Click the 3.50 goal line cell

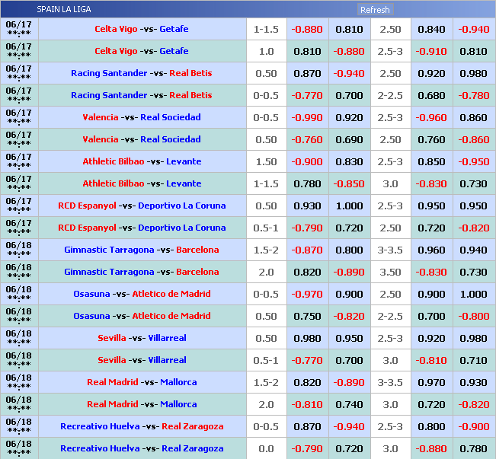(x=390, y=272)
